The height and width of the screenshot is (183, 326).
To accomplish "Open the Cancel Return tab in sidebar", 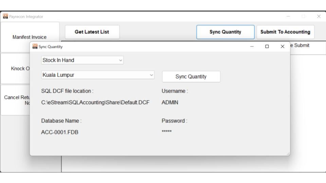I will 16,100.
